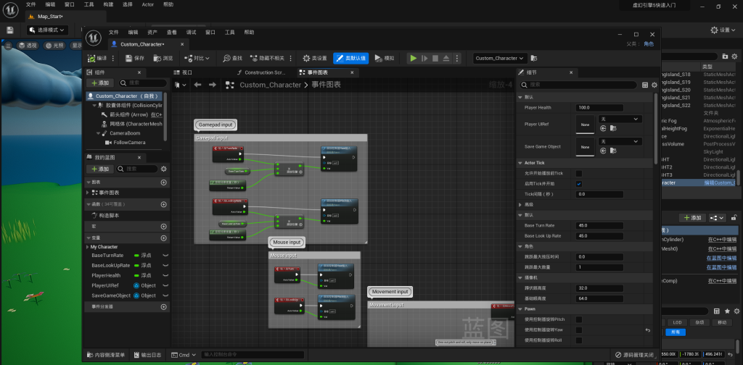
Task: Toggle Hide Unrelated (隐藏不相关) nodes
Action: (x=267, y=58)
